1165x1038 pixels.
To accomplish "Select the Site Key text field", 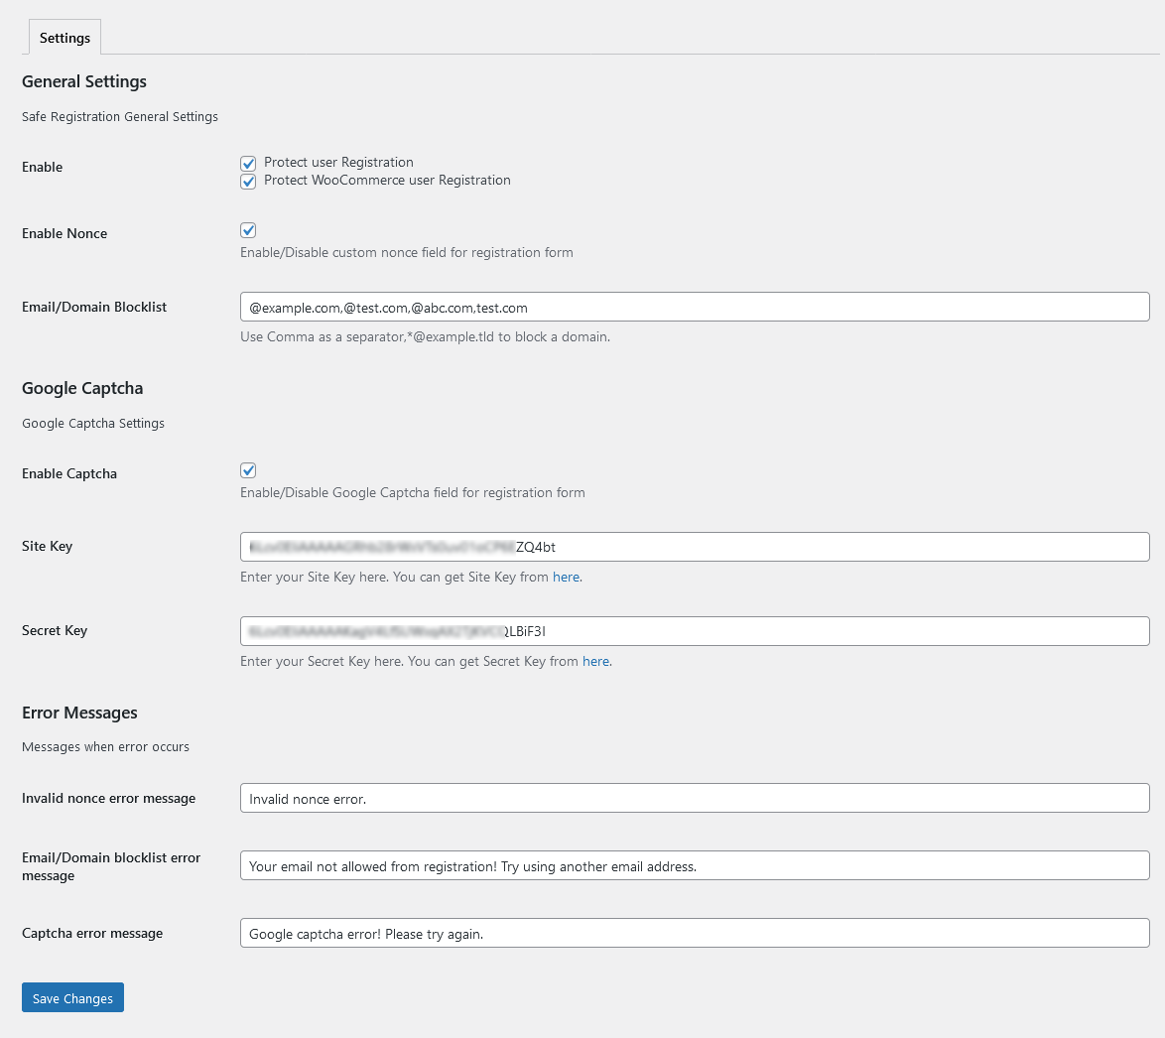I will [x=694, y=546].
